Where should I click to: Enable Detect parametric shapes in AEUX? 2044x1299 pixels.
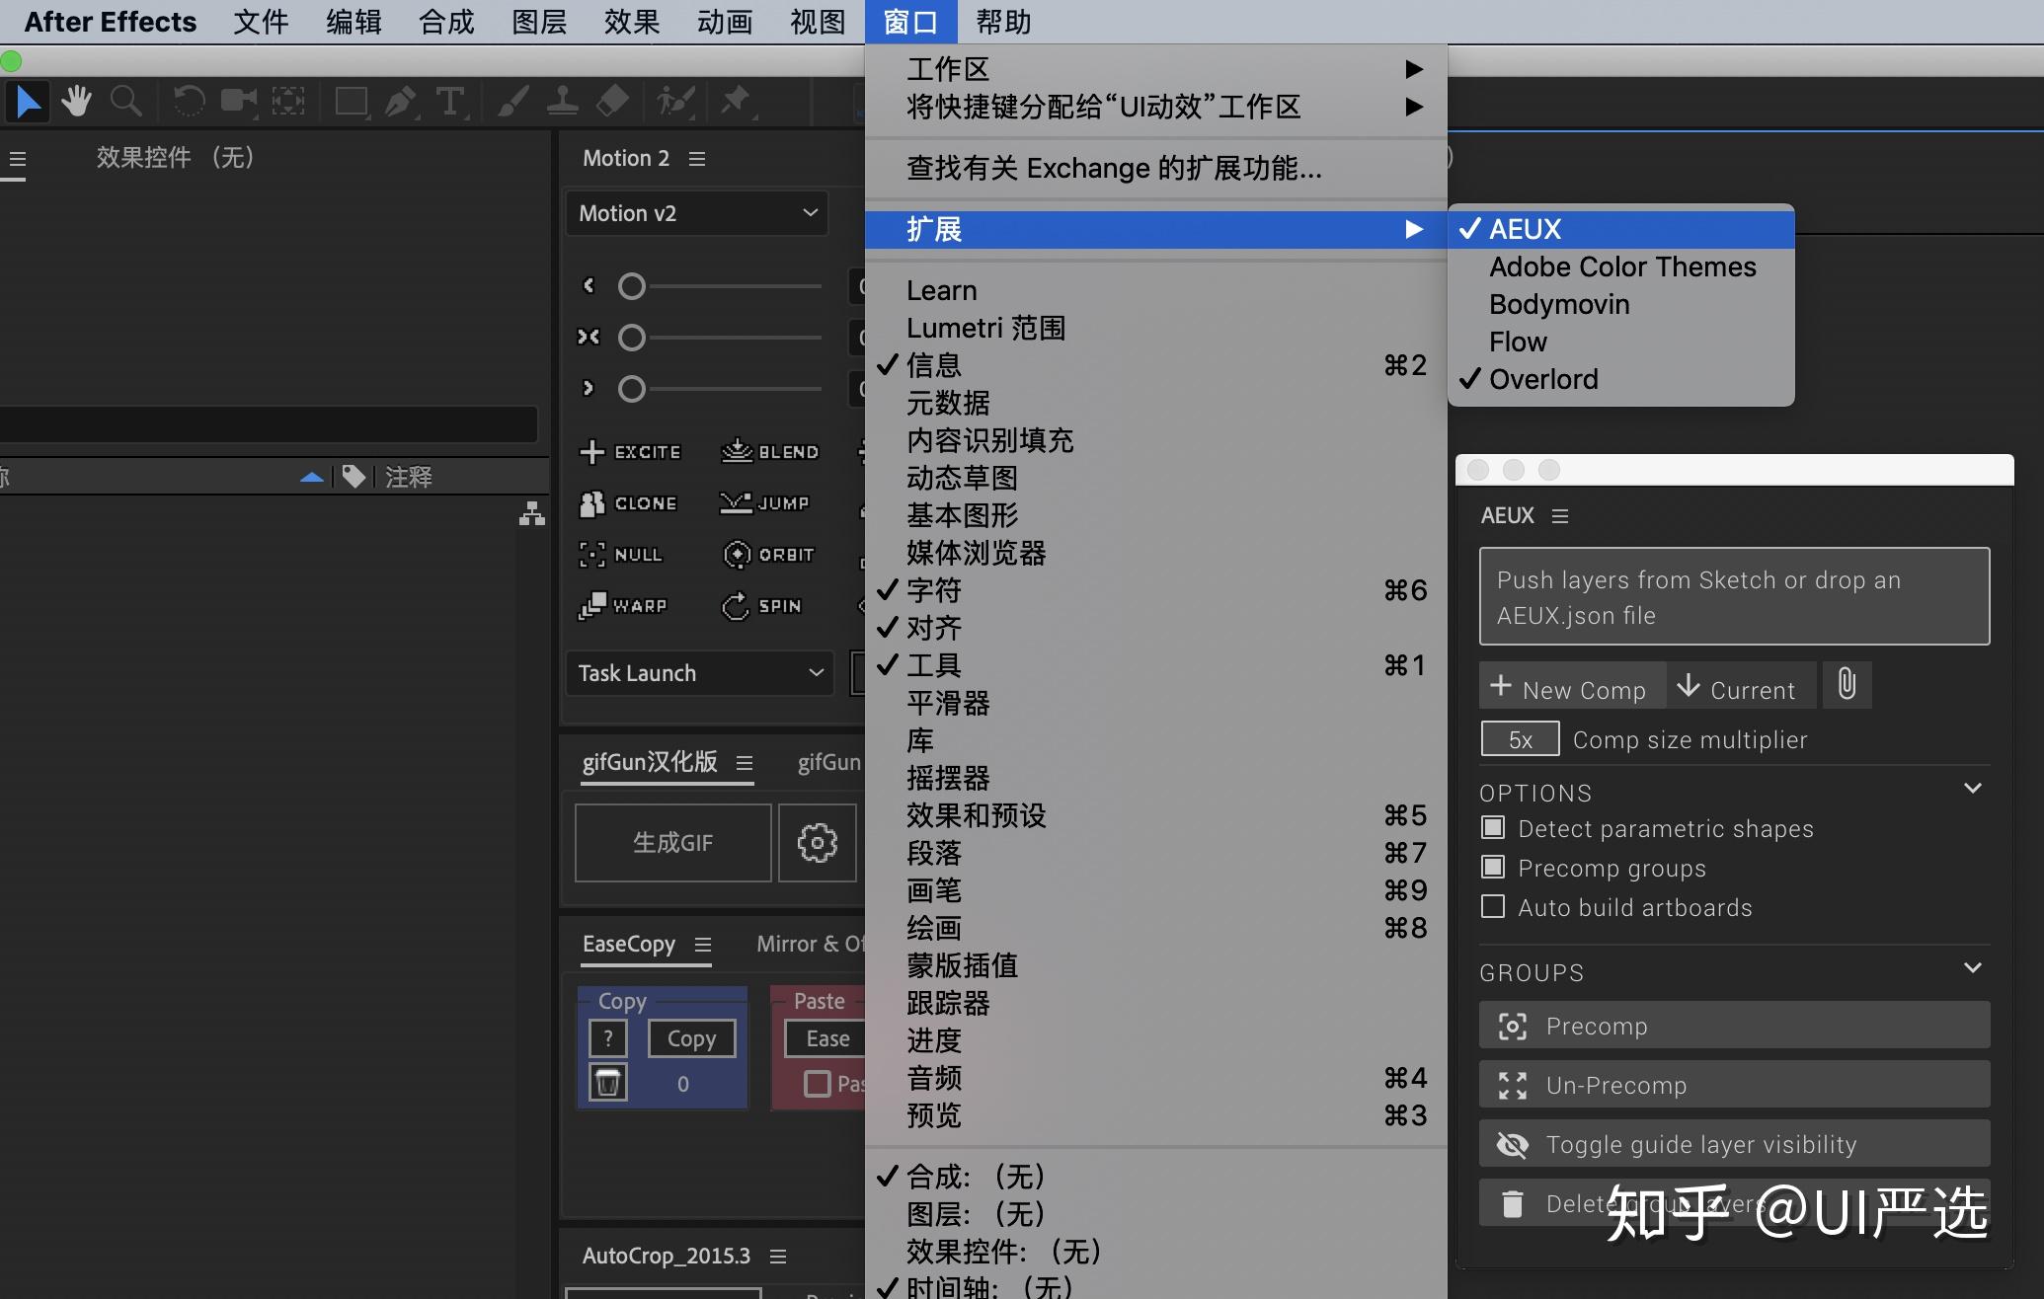pyautogui.click(x=1493, y=827)
